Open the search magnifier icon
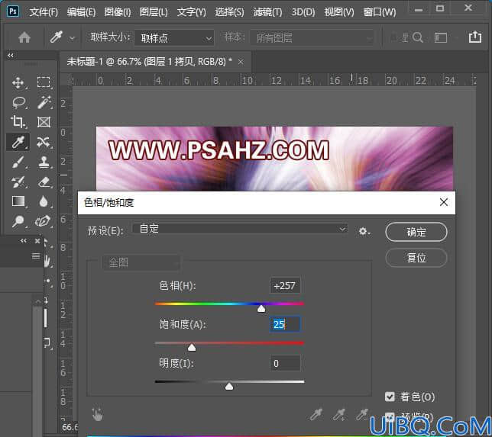 point(418,37)
